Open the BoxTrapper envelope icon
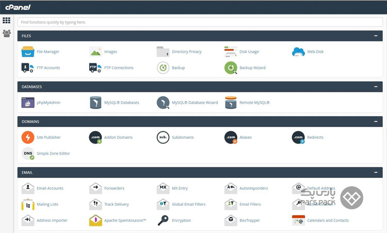 click(x=231, y=220)
